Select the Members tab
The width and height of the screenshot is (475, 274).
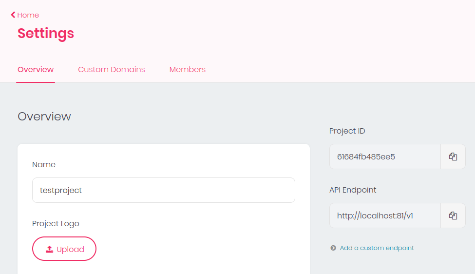[x=188, y=69]
